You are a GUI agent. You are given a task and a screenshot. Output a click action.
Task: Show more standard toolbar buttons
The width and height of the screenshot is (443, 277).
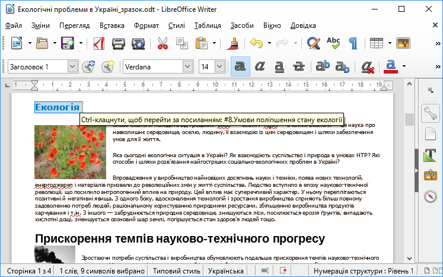pyautogui.click(x=438, y=43)
